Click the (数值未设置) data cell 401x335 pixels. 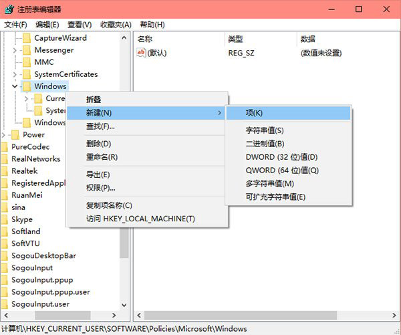tap(321, 53)
